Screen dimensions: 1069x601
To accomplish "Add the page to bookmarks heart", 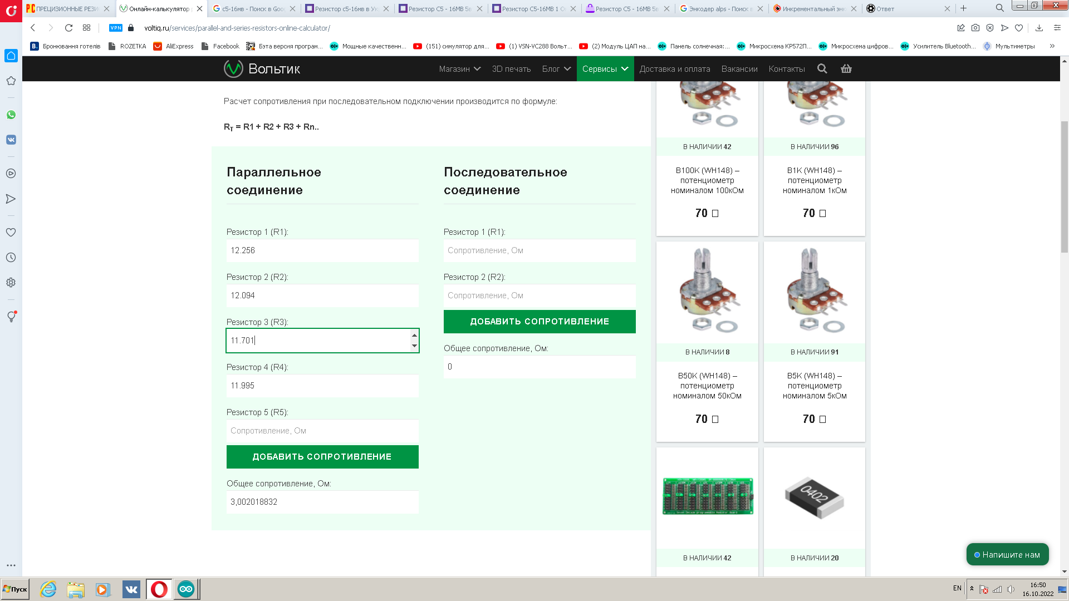I will click(x=1019, y=28).
